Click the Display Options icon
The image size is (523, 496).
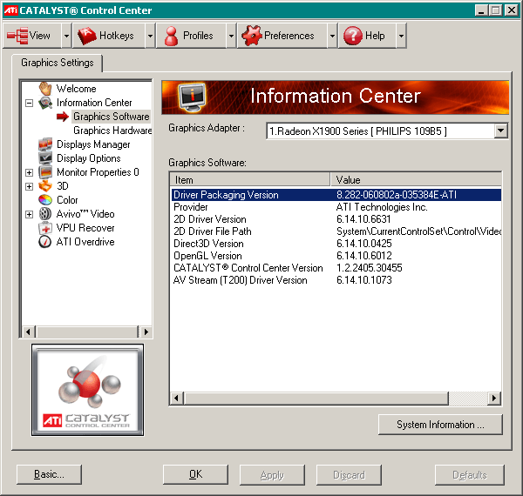(x=45, y=158)
